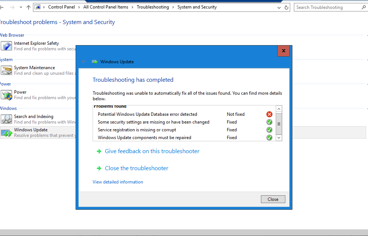The height and width of the screenshot is (236, 368).
Task: Click green arrow beside Close the troubleshooter
Action: click(x=99, y=168)
